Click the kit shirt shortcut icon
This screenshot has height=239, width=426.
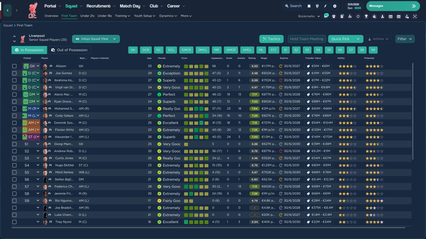334,16
